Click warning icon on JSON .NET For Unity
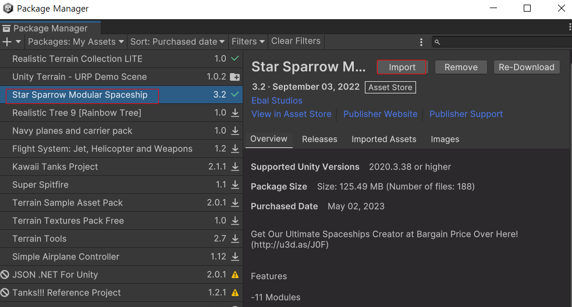The width and height of the screenshot is (572, 307). pyautogui.click(x=235, y=275)
